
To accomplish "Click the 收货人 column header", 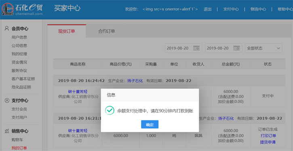I will tap(198, 64).
